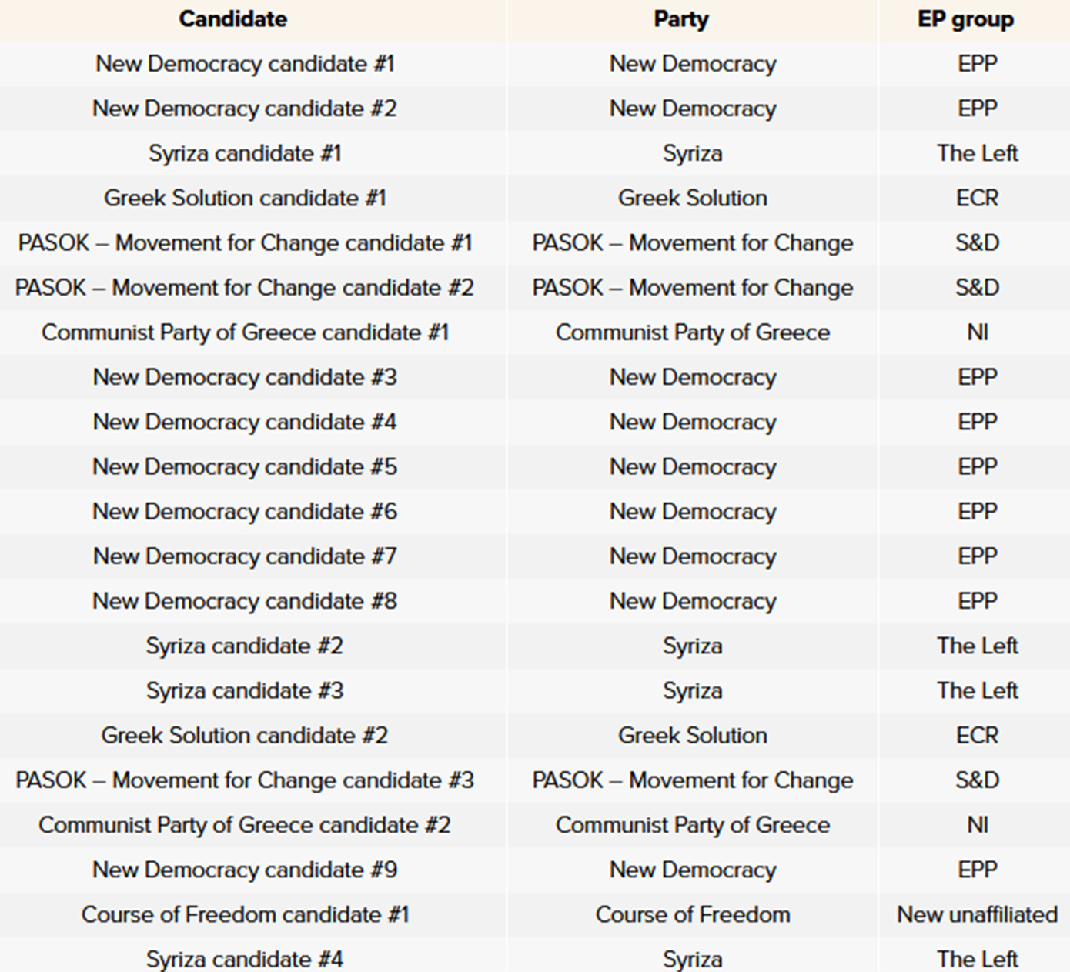Click 'Communist Party of Greece candidate #2'
This screenshot has height=972, width=1070.
[245, 825]
